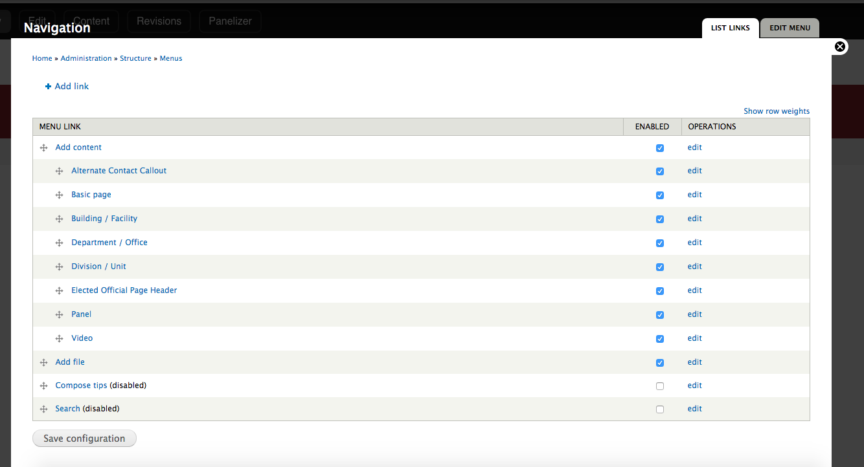This screenshot has width=864, height=467.
Task: Click the drag handle for Department / Office
Action: click(60, 243)
